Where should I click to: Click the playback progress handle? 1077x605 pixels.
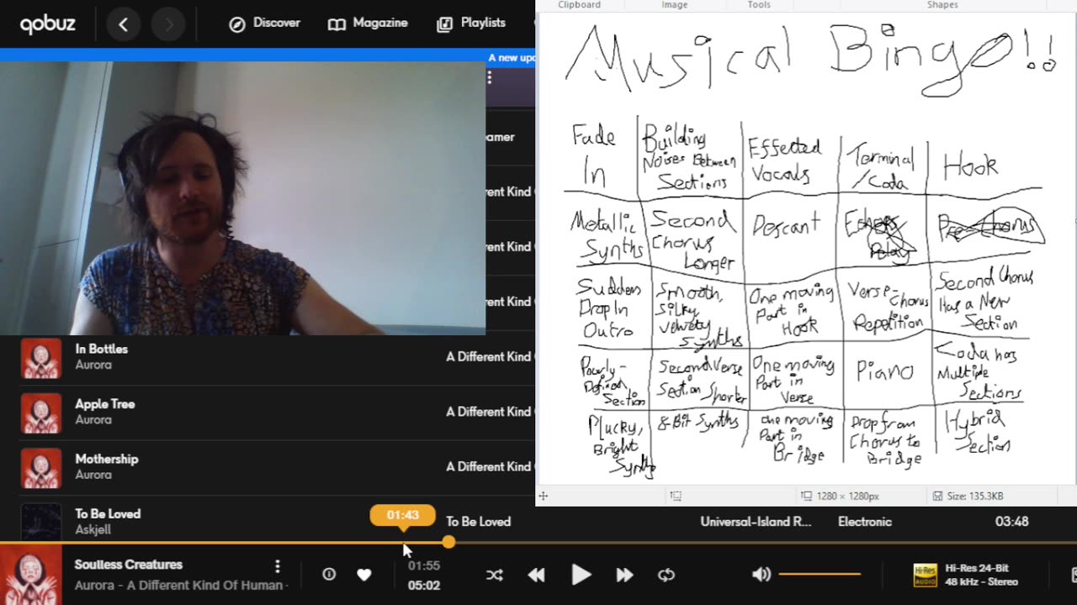[448, 543]
